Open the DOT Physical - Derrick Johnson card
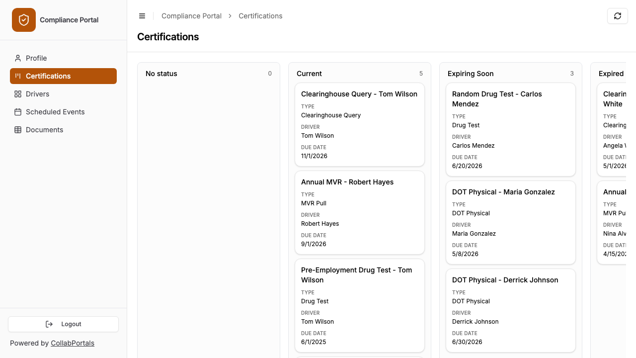The image size is (636, 358). click(x=511, y=311)
